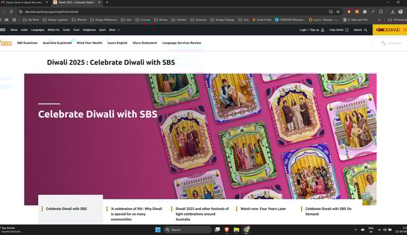
Task: Open the Wishlist bookmark folder
Action: tap(79, 20)
